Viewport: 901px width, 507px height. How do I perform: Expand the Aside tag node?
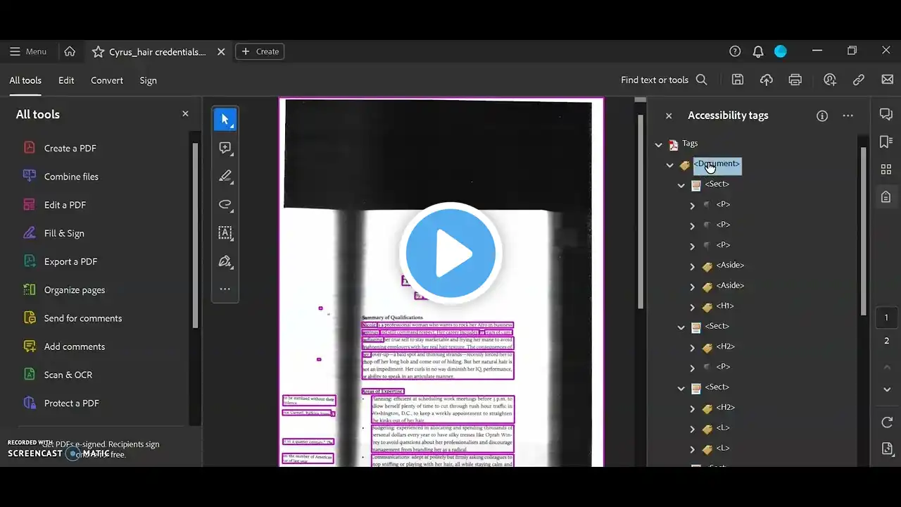[x=693, y=266]
